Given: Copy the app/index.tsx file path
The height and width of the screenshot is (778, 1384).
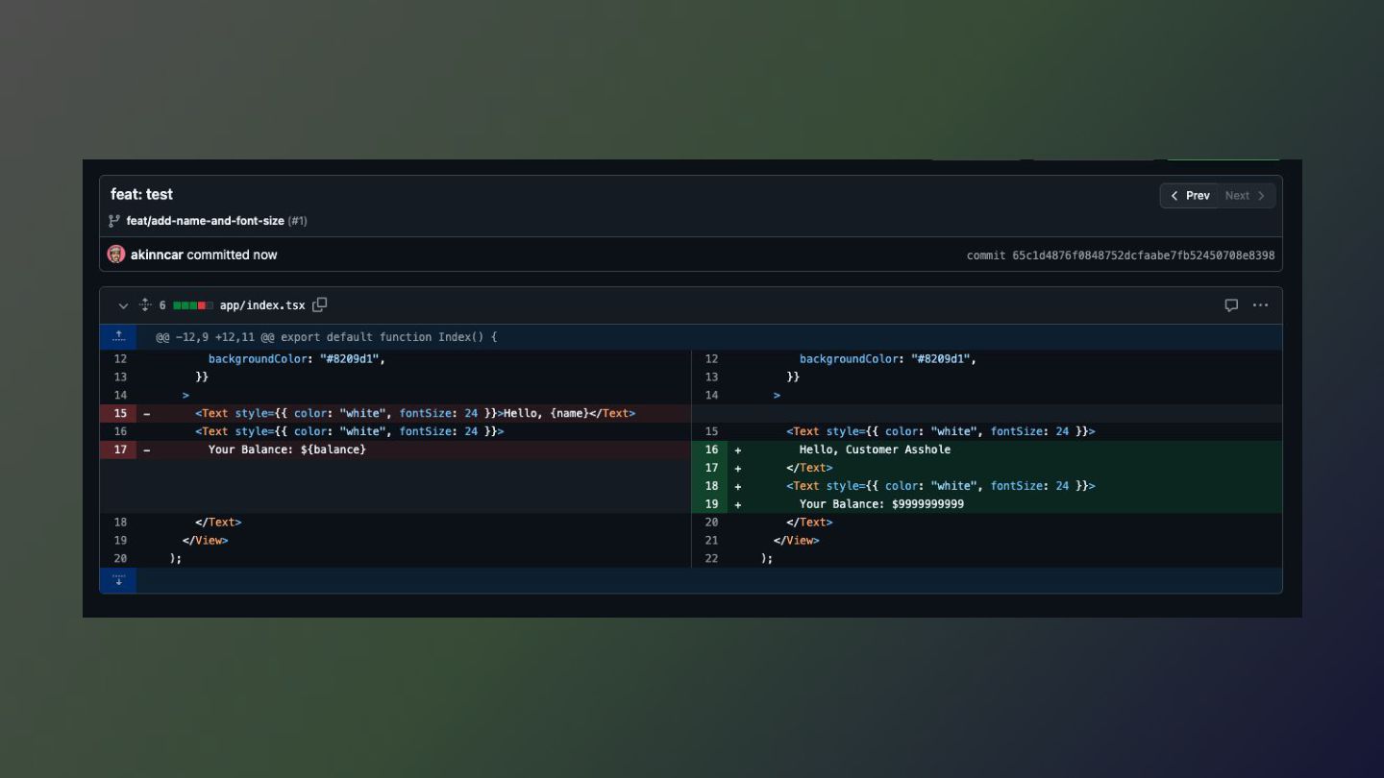Looking at the screenshot, I should 320,304.
